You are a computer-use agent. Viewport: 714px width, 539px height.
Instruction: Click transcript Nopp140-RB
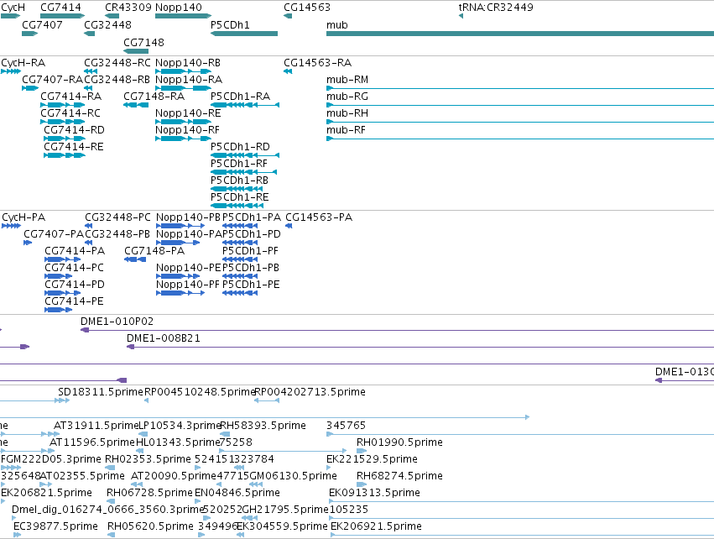pyautogui.click(x=188, y=63)
